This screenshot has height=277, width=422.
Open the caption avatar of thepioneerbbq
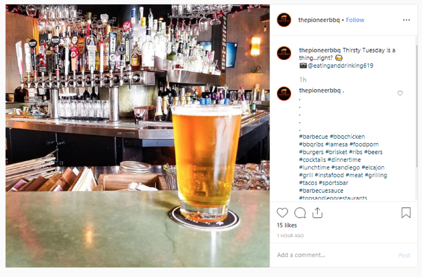284,53
